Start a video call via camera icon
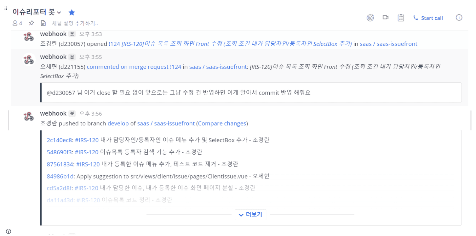This screenshot has height=236, width=476. click(385, 18)
